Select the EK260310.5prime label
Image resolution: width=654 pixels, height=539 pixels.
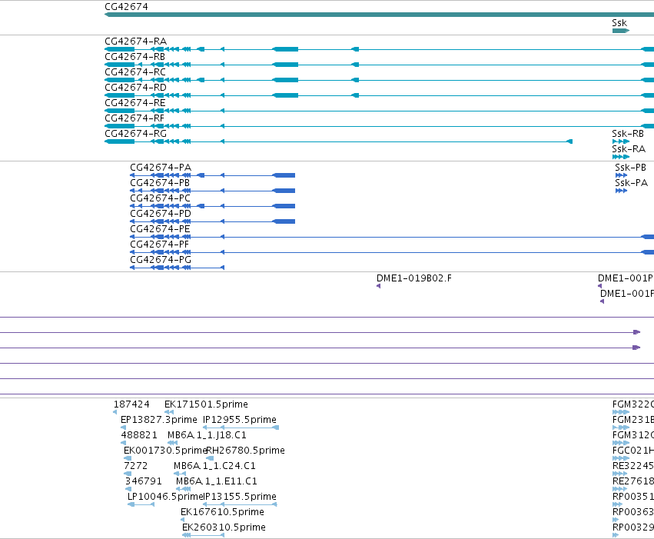(x=224, y=528)
